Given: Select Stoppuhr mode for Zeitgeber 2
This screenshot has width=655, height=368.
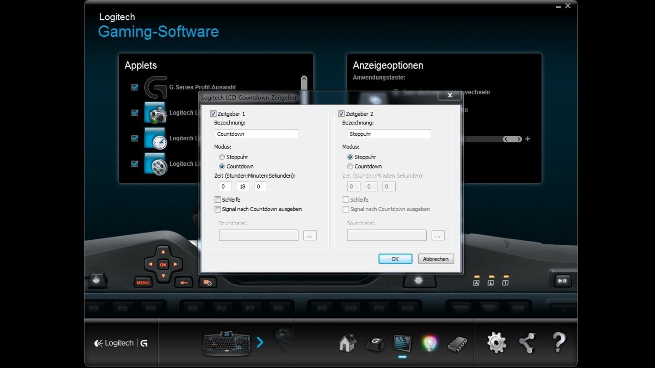Looking at the screenshot, I should pyautogui.click(x=350, y=157).
